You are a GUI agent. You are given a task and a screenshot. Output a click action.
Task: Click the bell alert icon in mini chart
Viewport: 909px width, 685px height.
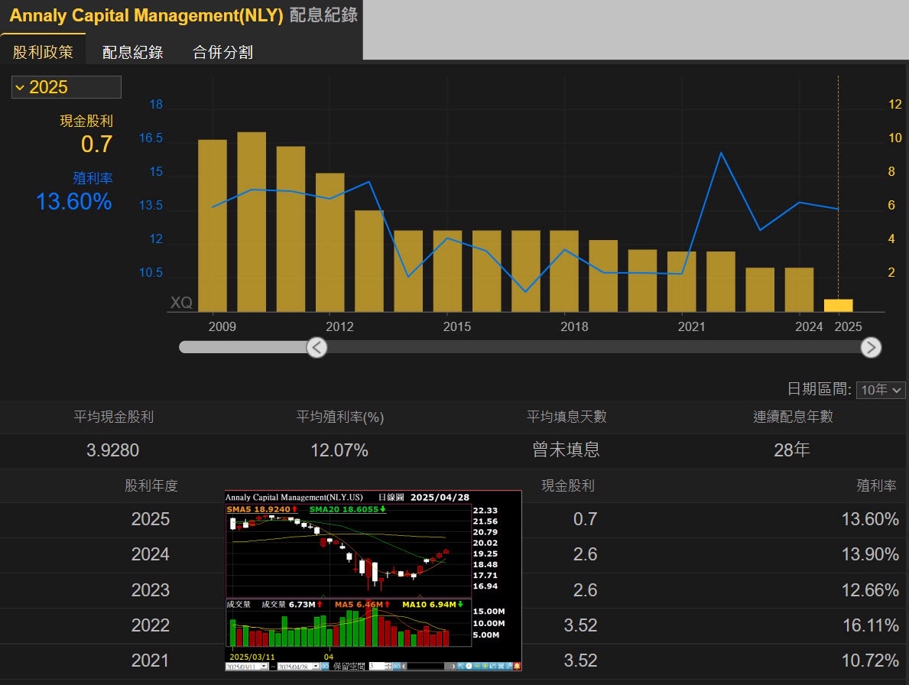(517, 667)
